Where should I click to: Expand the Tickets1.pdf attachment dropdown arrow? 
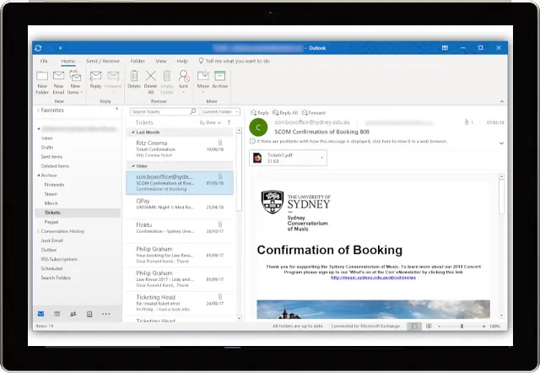pyautogui.click(x=321, y=157)
